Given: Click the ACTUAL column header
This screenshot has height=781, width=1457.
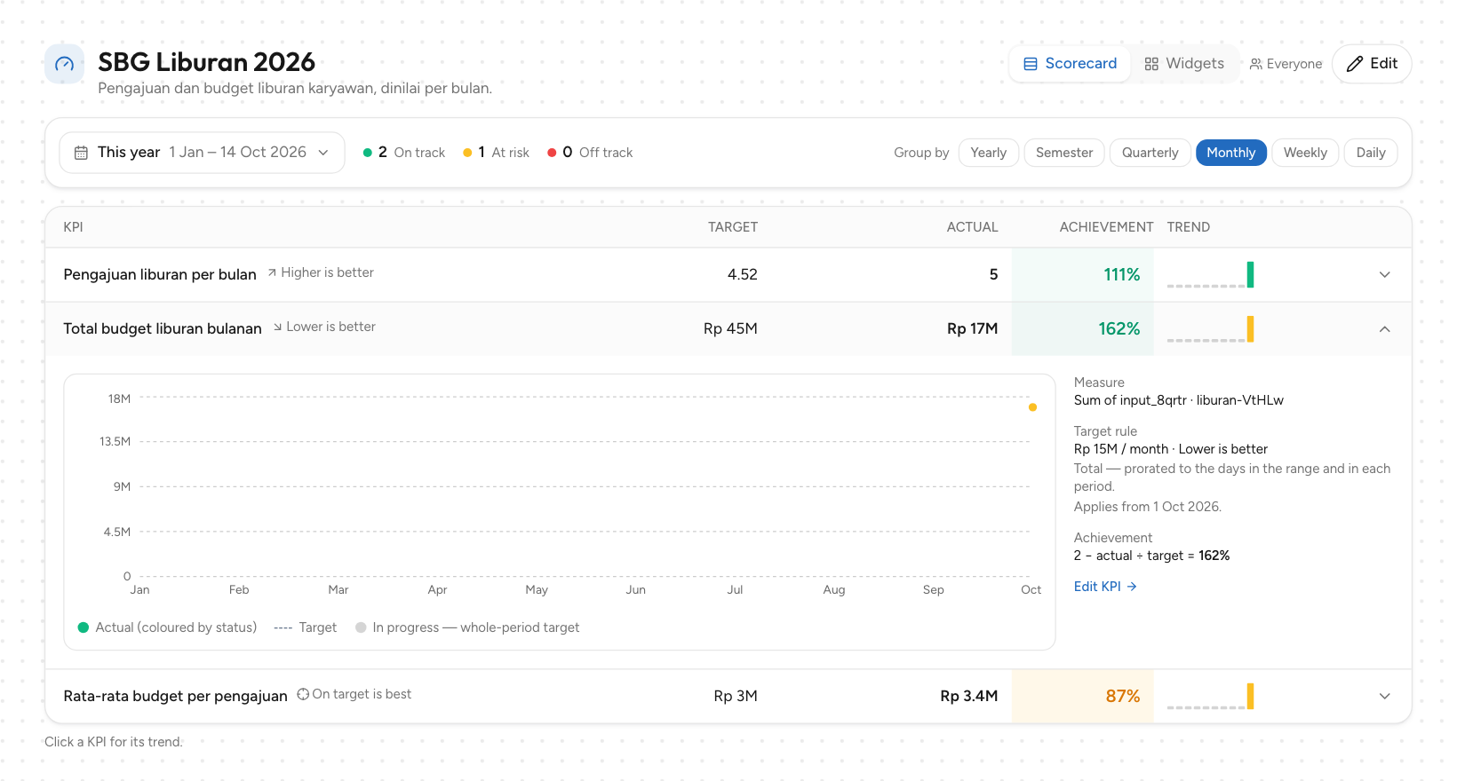Looking at the screenshot, I should [972, 227].
